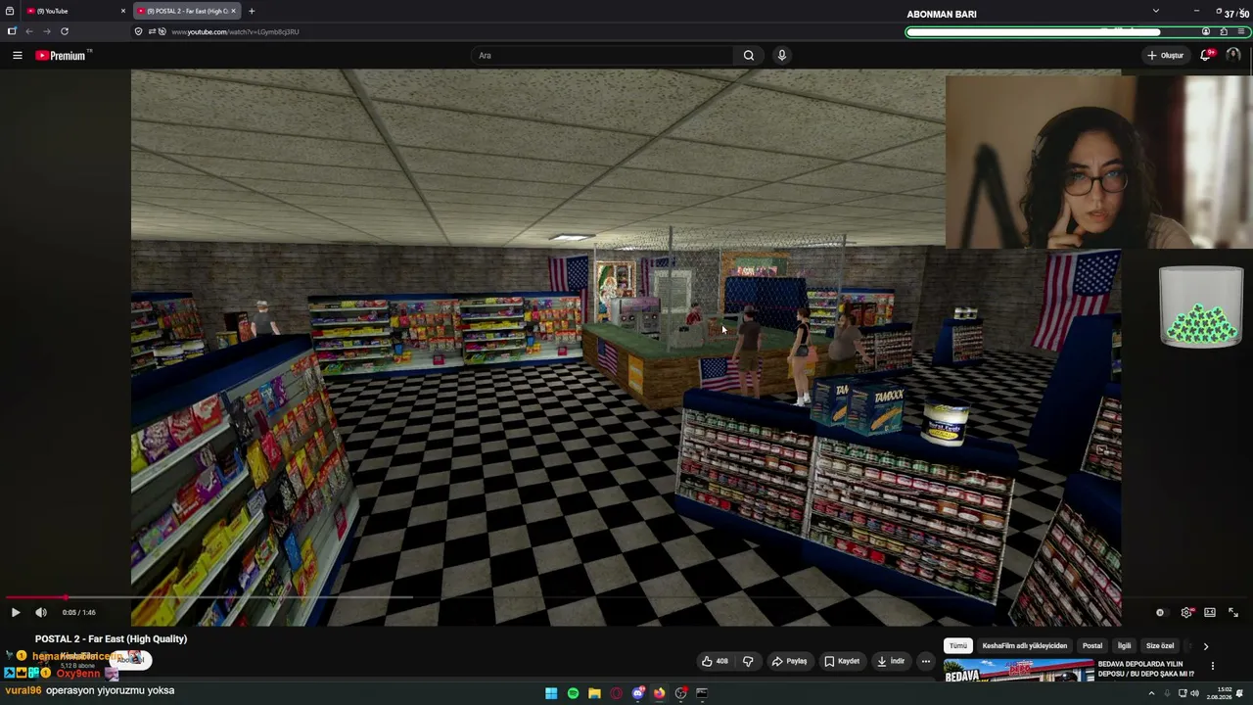Open a new browser tab

point(252,11)
